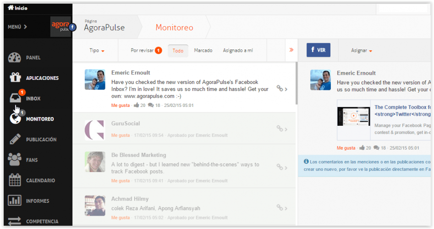Open the Informes bar chart icon

click(14, 201)
